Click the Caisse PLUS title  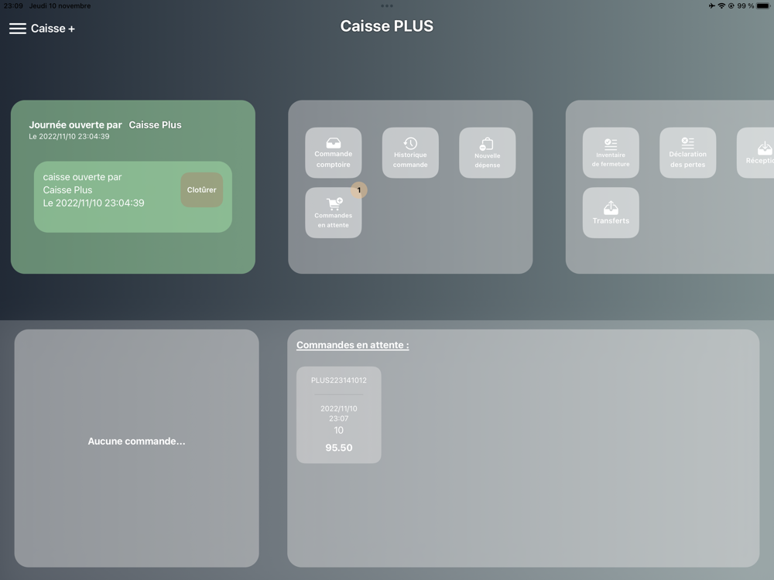(x=386, y=26)
